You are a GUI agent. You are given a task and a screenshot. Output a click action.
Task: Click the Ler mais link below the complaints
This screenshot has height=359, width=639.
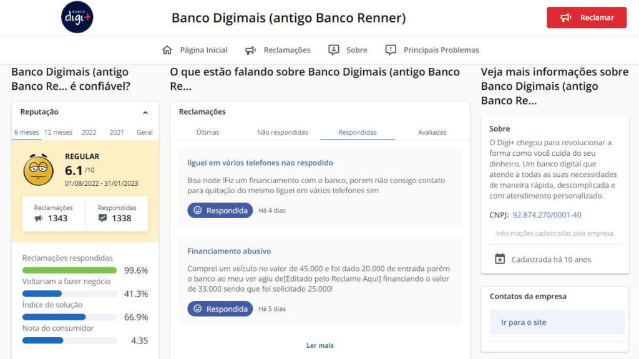pyautogui.click(x=319, y=345)
